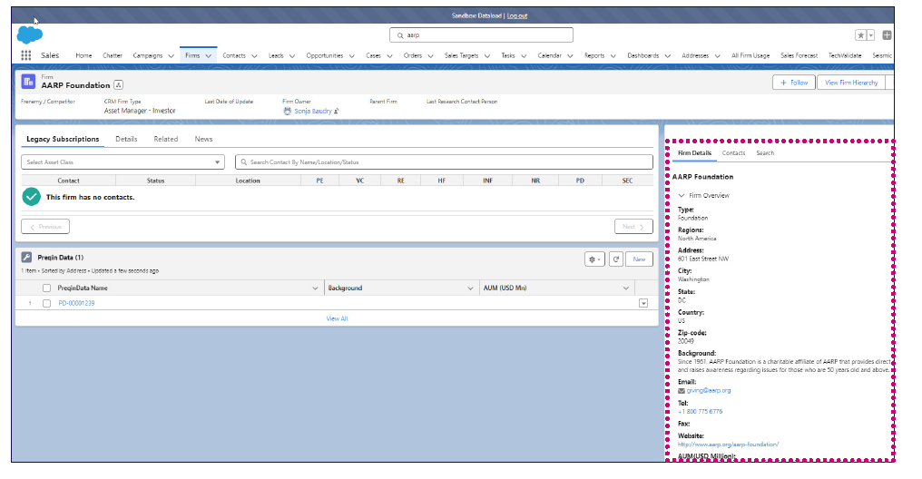Click the magnifier icon in contact search field
The width and height of the screenshot is (922, 479).
[x=243, y=162]
